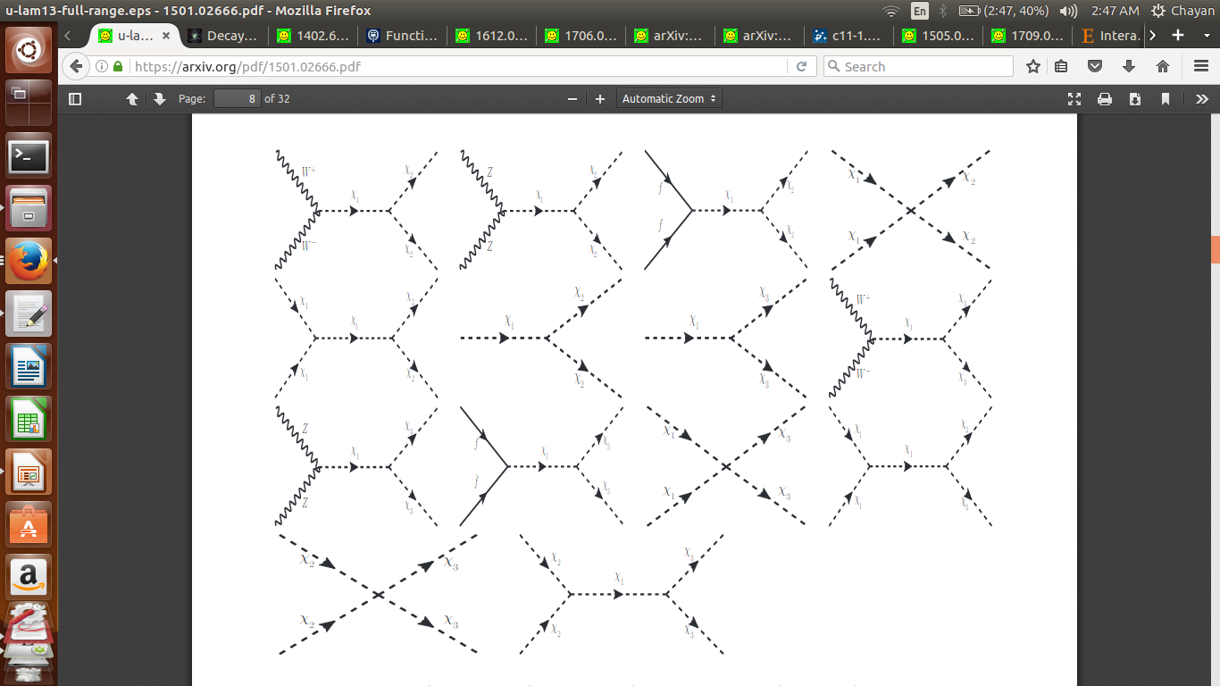Switch to the c11-1... tab

coord(848,36)
